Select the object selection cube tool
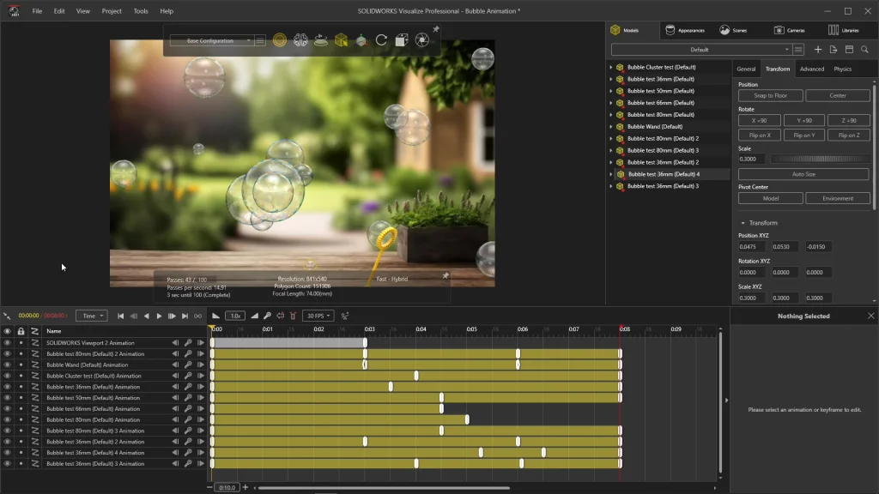The width and height of the screenshot is (879, 494). (341, 40)
